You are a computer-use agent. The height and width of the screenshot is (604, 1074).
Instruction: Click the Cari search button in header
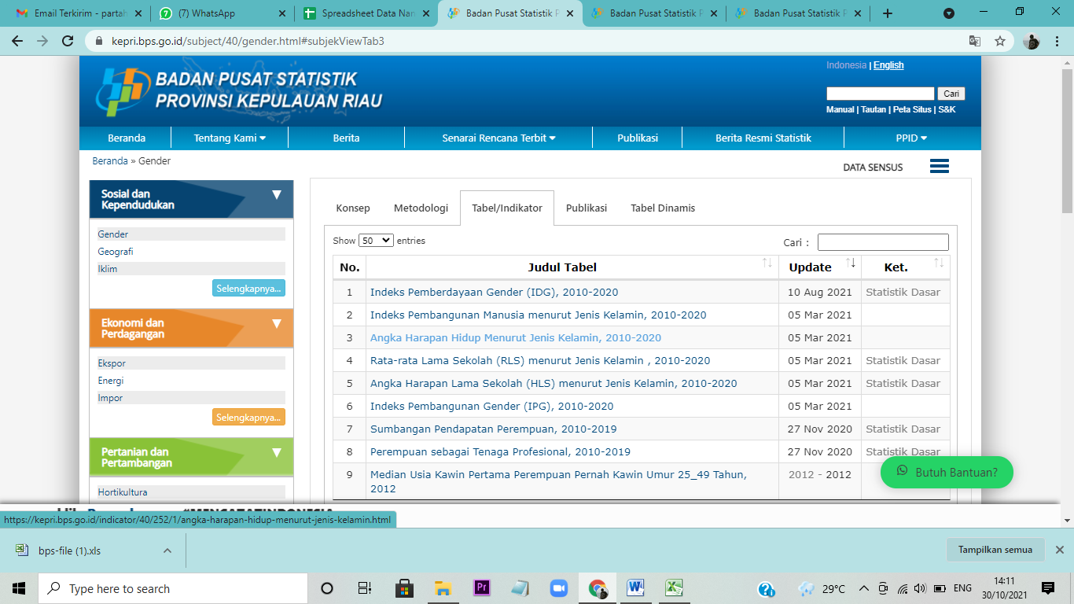click(951, 94)
